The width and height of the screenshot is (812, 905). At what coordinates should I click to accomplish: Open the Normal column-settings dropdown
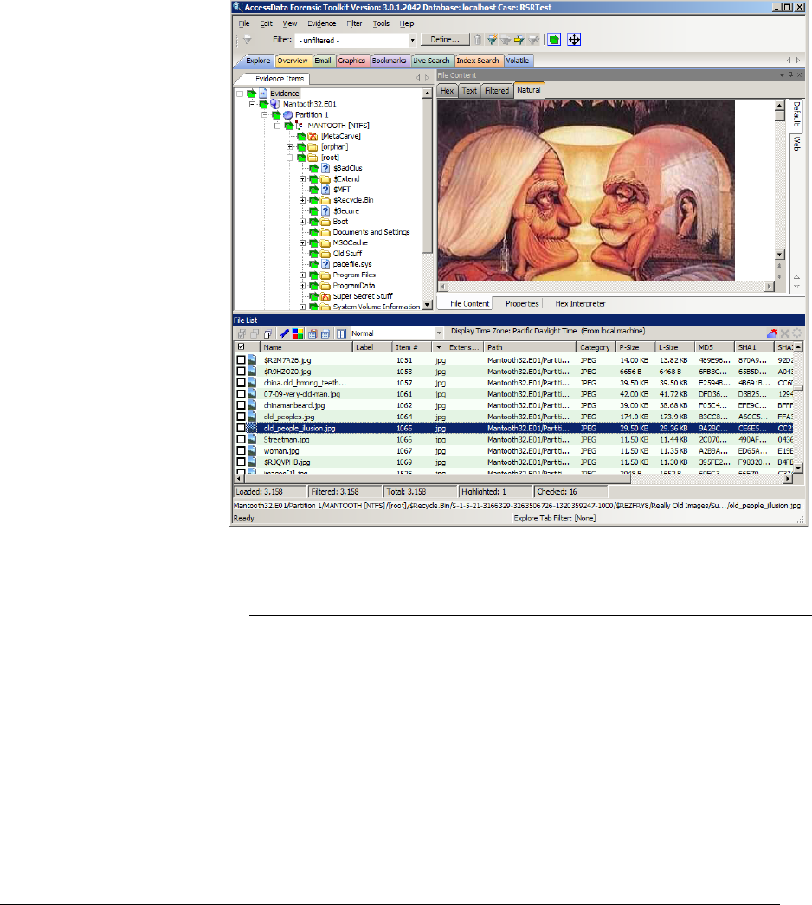[x=439, y=333]
